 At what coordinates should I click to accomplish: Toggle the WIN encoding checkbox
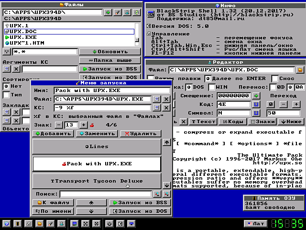(x=211, y=87)
